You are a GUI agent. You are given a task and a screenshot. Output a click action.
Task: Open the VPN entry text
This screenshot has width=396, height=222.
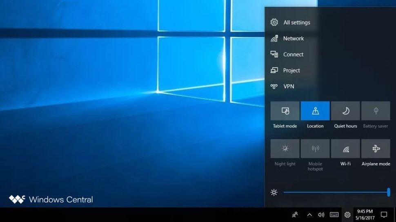click(x=289, y=87)
